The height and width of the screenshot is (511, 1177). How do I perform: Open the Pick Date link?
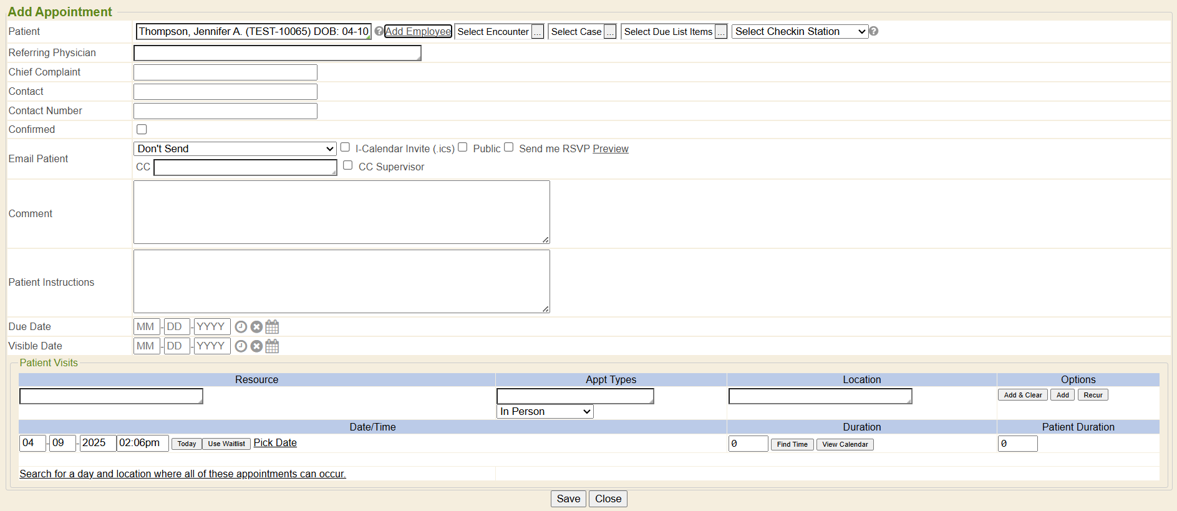pyautogui.click(x=275, y=443)
